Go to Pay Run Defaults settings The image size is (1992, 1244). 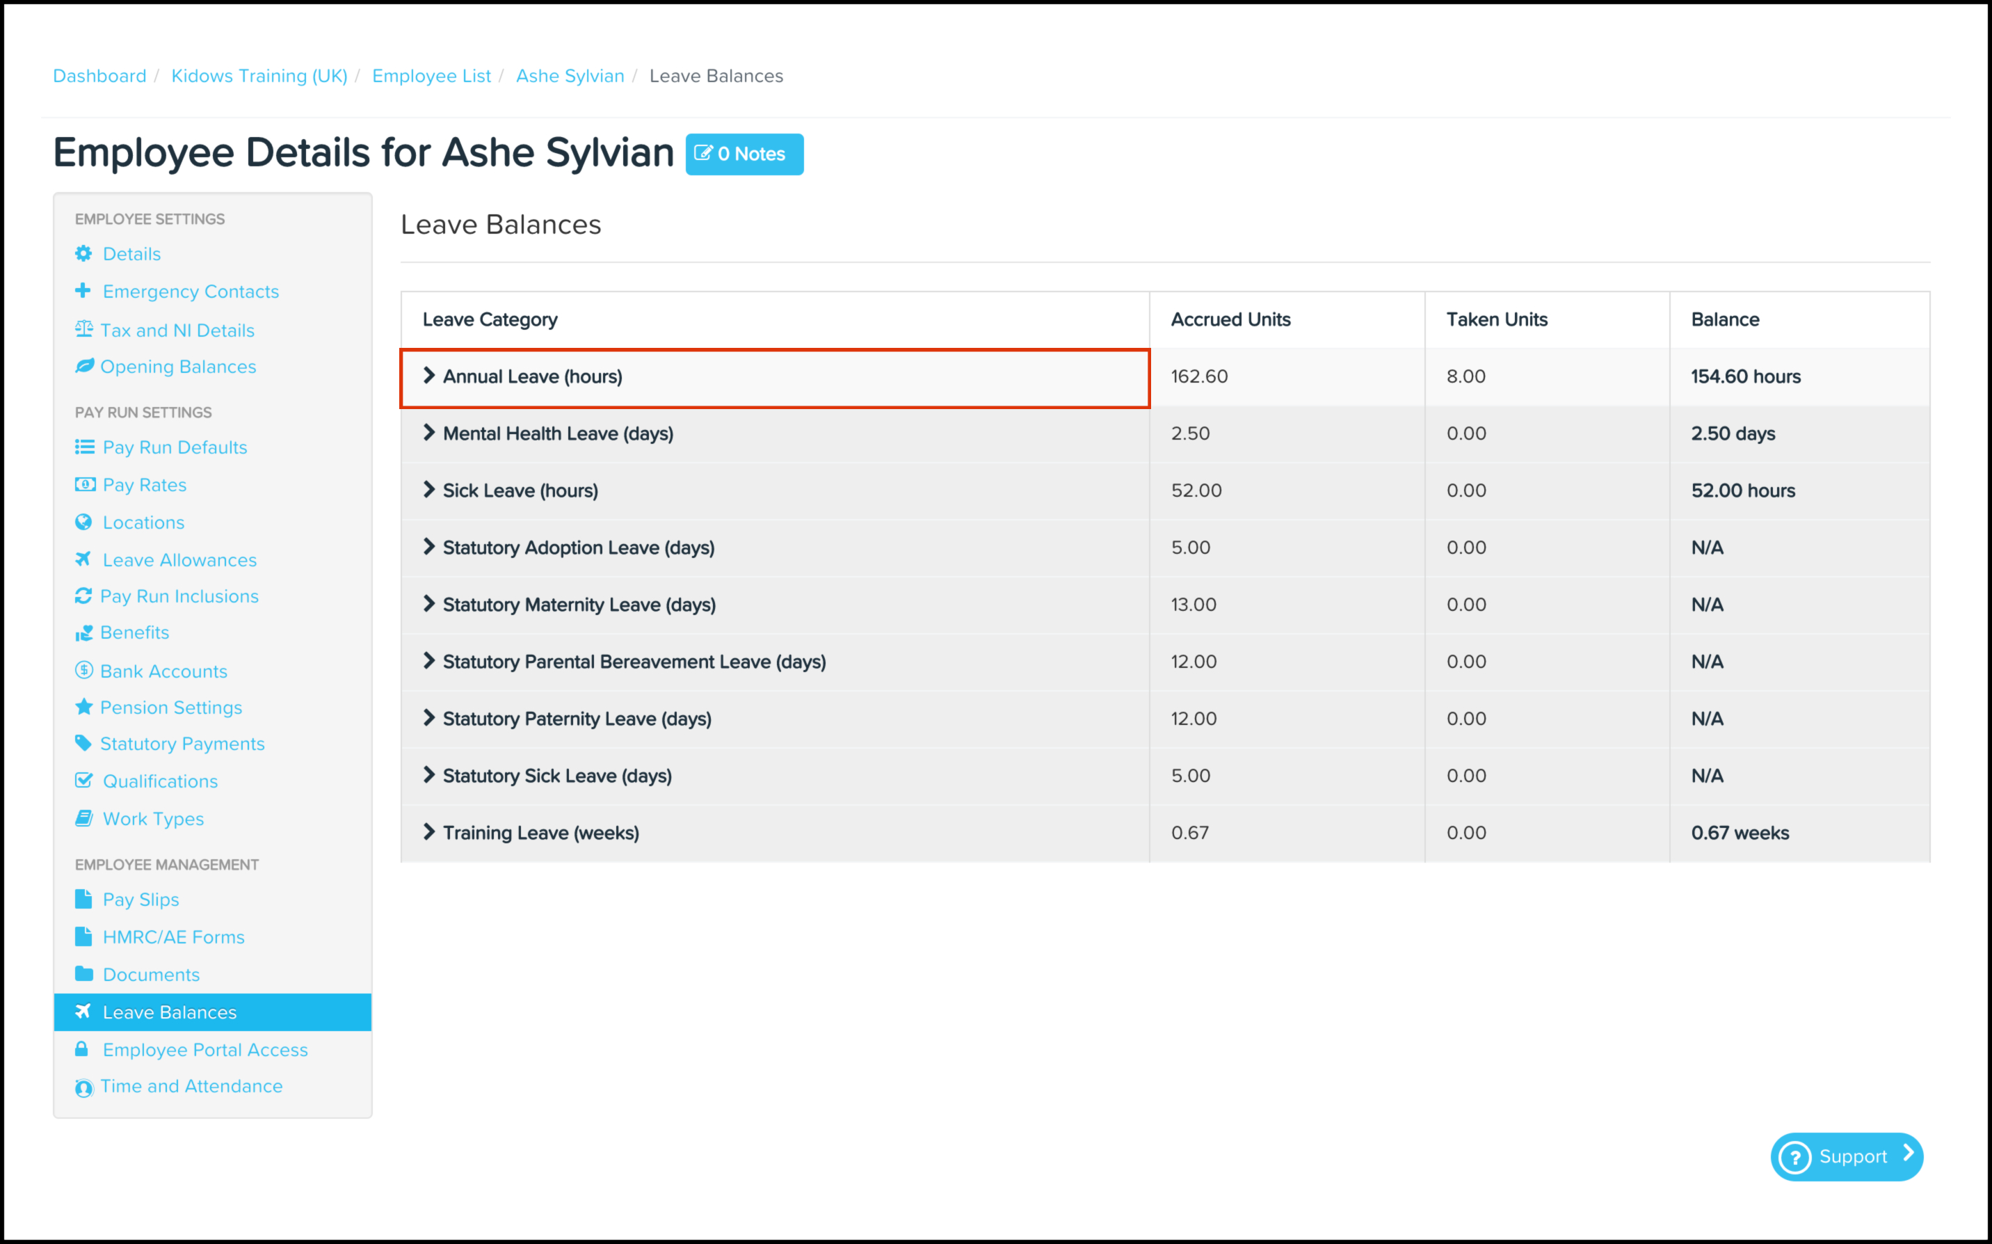click(175, 447)
